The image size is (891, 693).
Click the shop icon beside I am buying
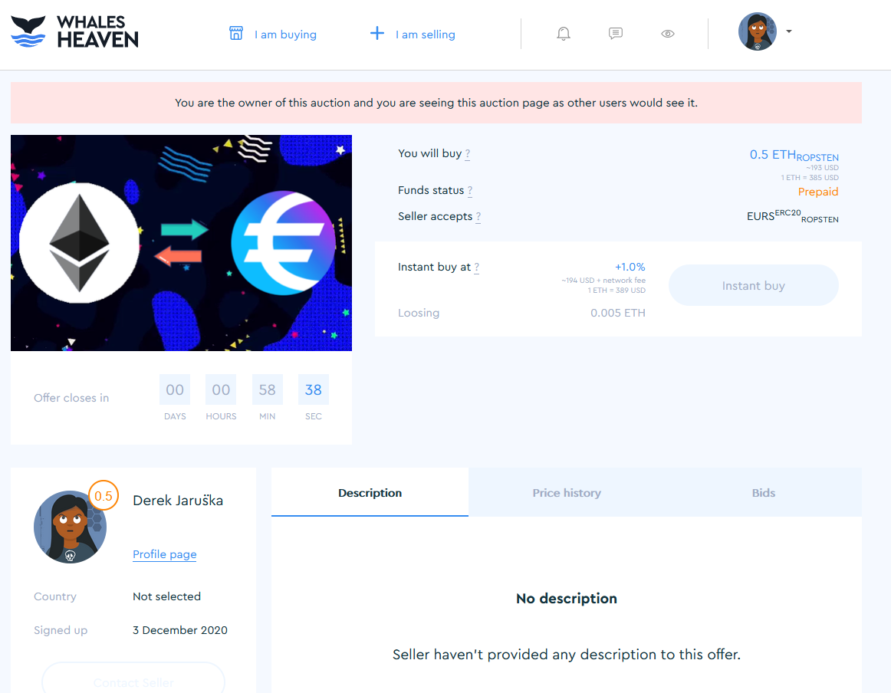[x=236, y=34]
